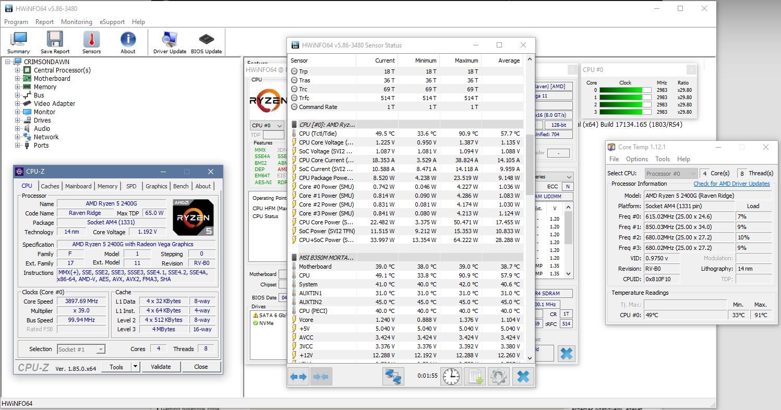Select the Monitor tree item
Screen dimensions: 781x410
pos(44,112)
